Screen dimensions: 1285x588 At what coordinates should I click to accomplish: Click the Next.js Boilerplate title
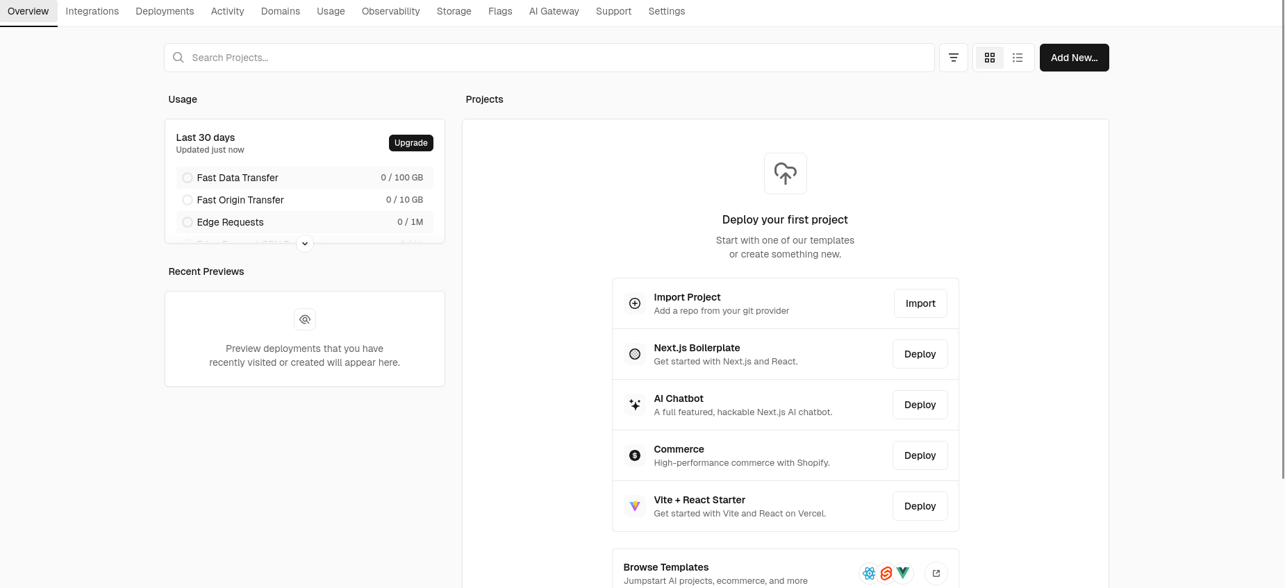pos(697,348)
